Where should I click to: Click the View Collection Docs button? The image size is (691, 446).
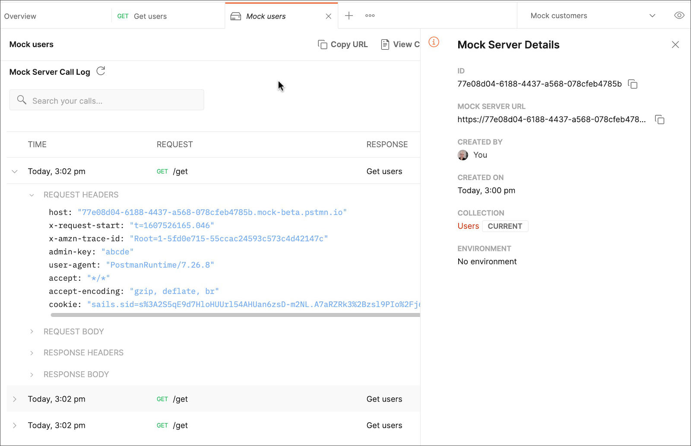400,44
